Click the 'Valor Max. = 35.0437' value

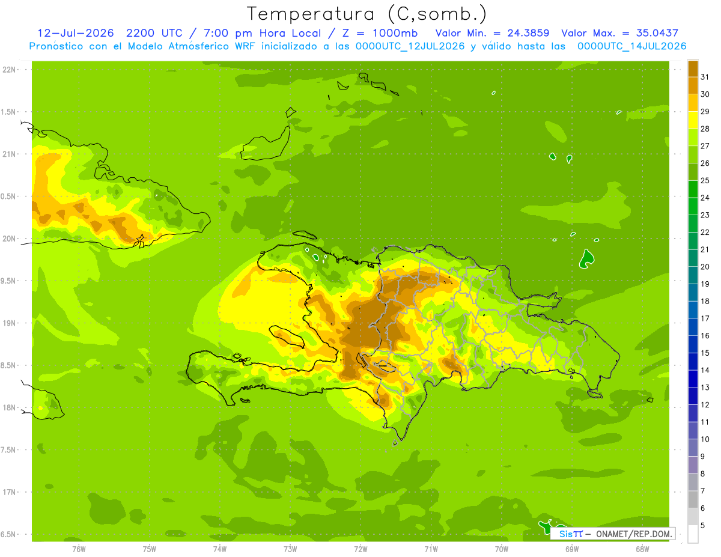(619, 33)
